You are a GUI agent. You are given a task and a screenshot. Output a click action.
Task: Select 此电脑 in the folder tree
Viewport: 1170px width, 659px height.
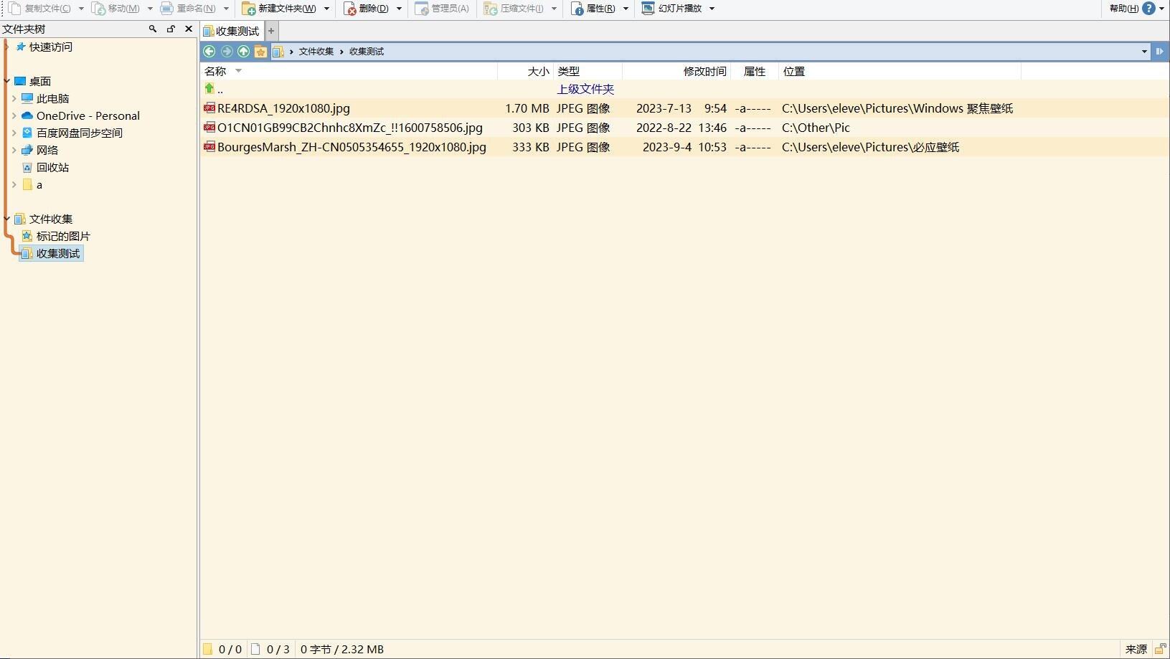[52, 98]
